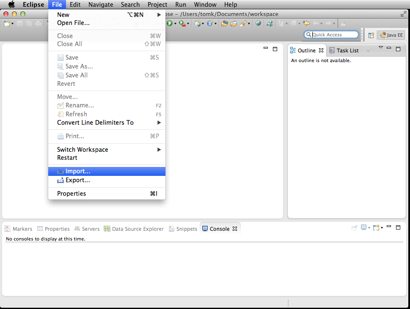Click the green Run button in toolbar
Viewport: 410px width, 309px height.
click(x=170, y=24)
